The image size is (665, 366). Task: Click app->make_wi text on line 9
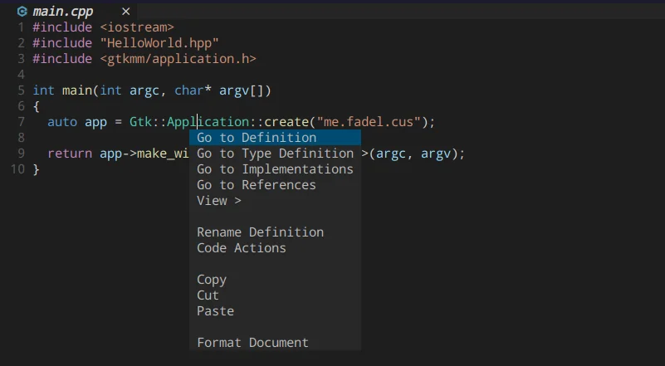144,154
